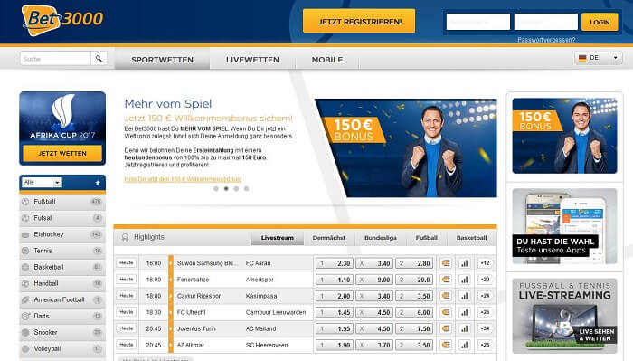Open statistics chart for Juventus Turin match
The height and width of the screenshot is (361, 633).
[x=465, y=328]
